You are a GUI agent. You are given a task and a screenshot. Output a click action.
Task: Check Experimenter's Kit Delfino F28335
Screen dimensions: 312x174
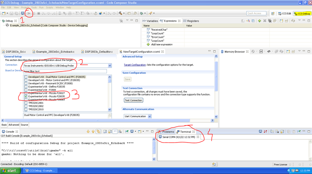tap(26, 87)
